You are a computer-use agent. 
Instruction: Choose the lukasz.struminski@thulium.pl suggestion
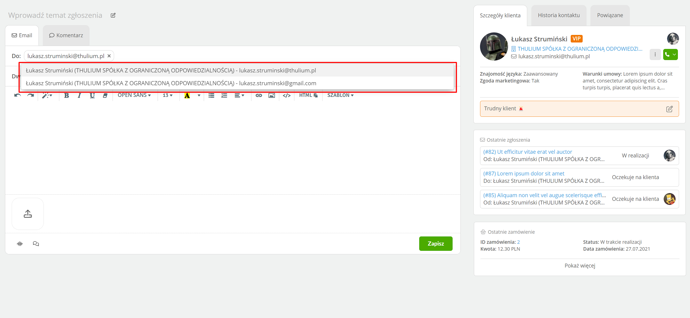pos(237,70)
